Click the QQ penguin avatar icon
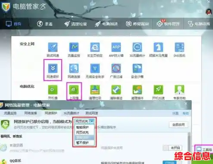This screenshot has width=213, height=164. (209, 12)
